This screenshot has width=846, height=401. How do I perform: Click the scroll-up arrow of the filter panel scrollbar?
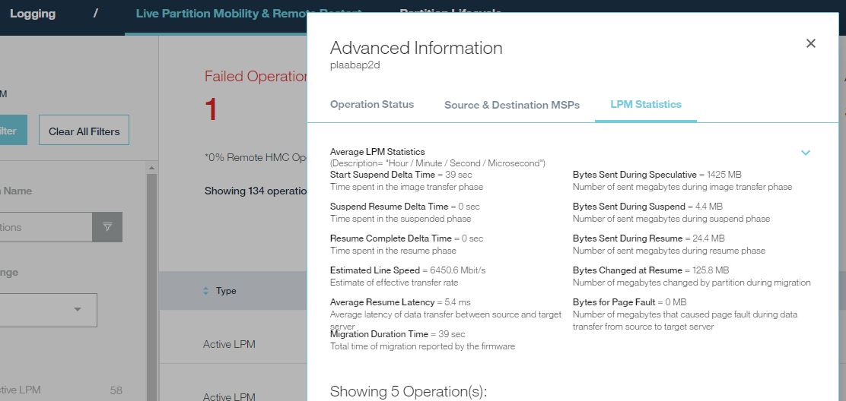pyautogui.click(x=152, y=168)
